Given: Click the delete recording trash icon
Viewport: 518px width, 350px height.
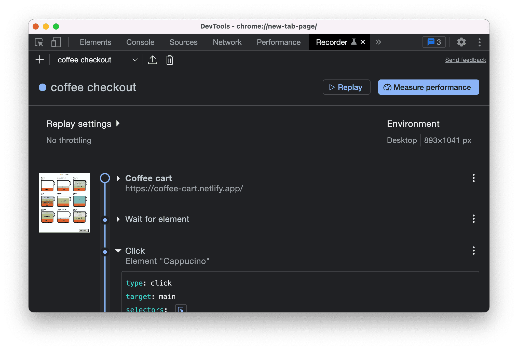Looking at the screenshot, I should 170,60.
